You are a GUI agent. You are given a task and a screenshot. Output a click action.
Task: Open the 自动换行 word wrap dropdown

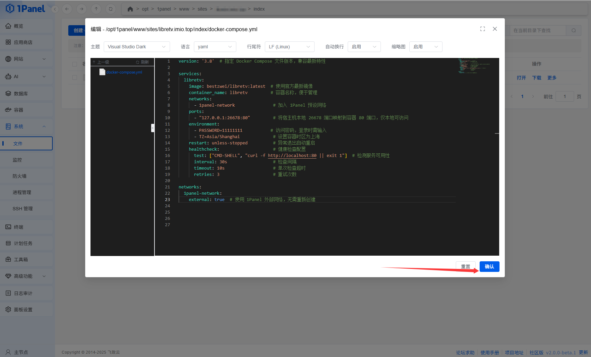point(364,47)
